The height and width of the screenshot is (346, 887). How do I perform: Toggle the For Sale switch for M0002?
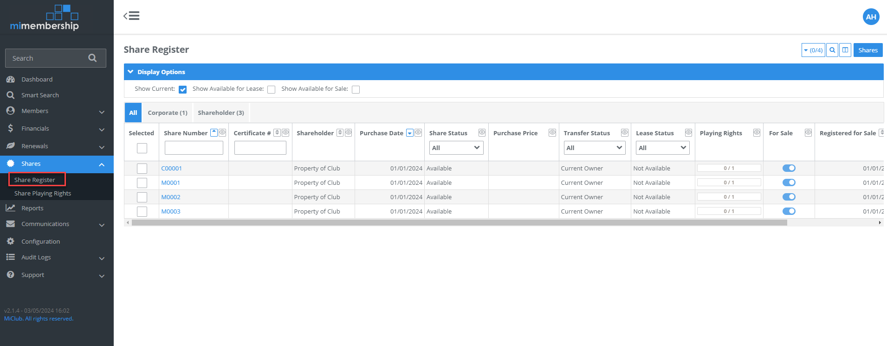(x=789, y=197)
